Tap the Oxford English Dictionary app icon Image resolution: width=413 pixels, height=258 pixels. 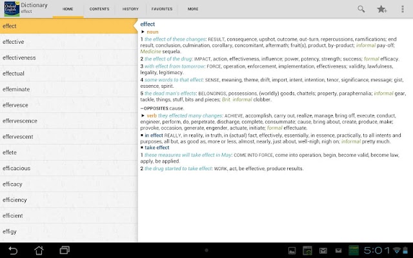point(12,8)
